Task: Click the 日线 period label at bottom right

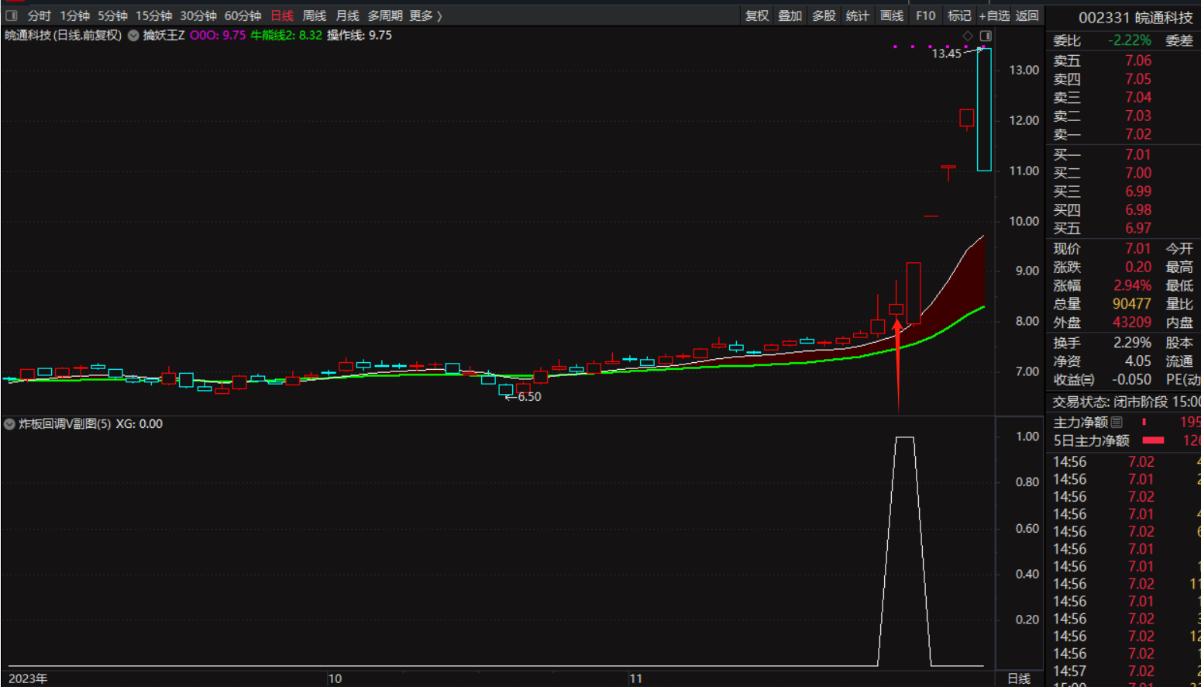Action: tap(1019, 678)
